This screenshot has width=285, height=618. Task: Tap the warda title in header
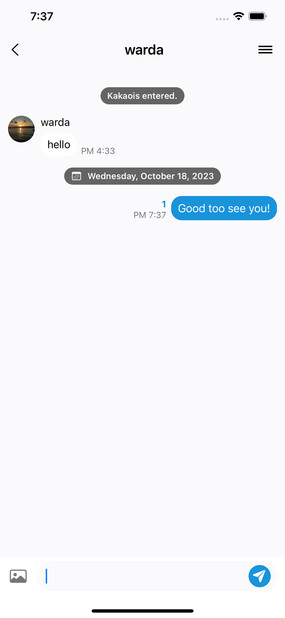[144, 50]
